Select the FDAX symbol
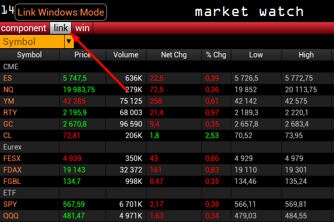Viewport: 334px width, 222px height. tap(12, 170)
